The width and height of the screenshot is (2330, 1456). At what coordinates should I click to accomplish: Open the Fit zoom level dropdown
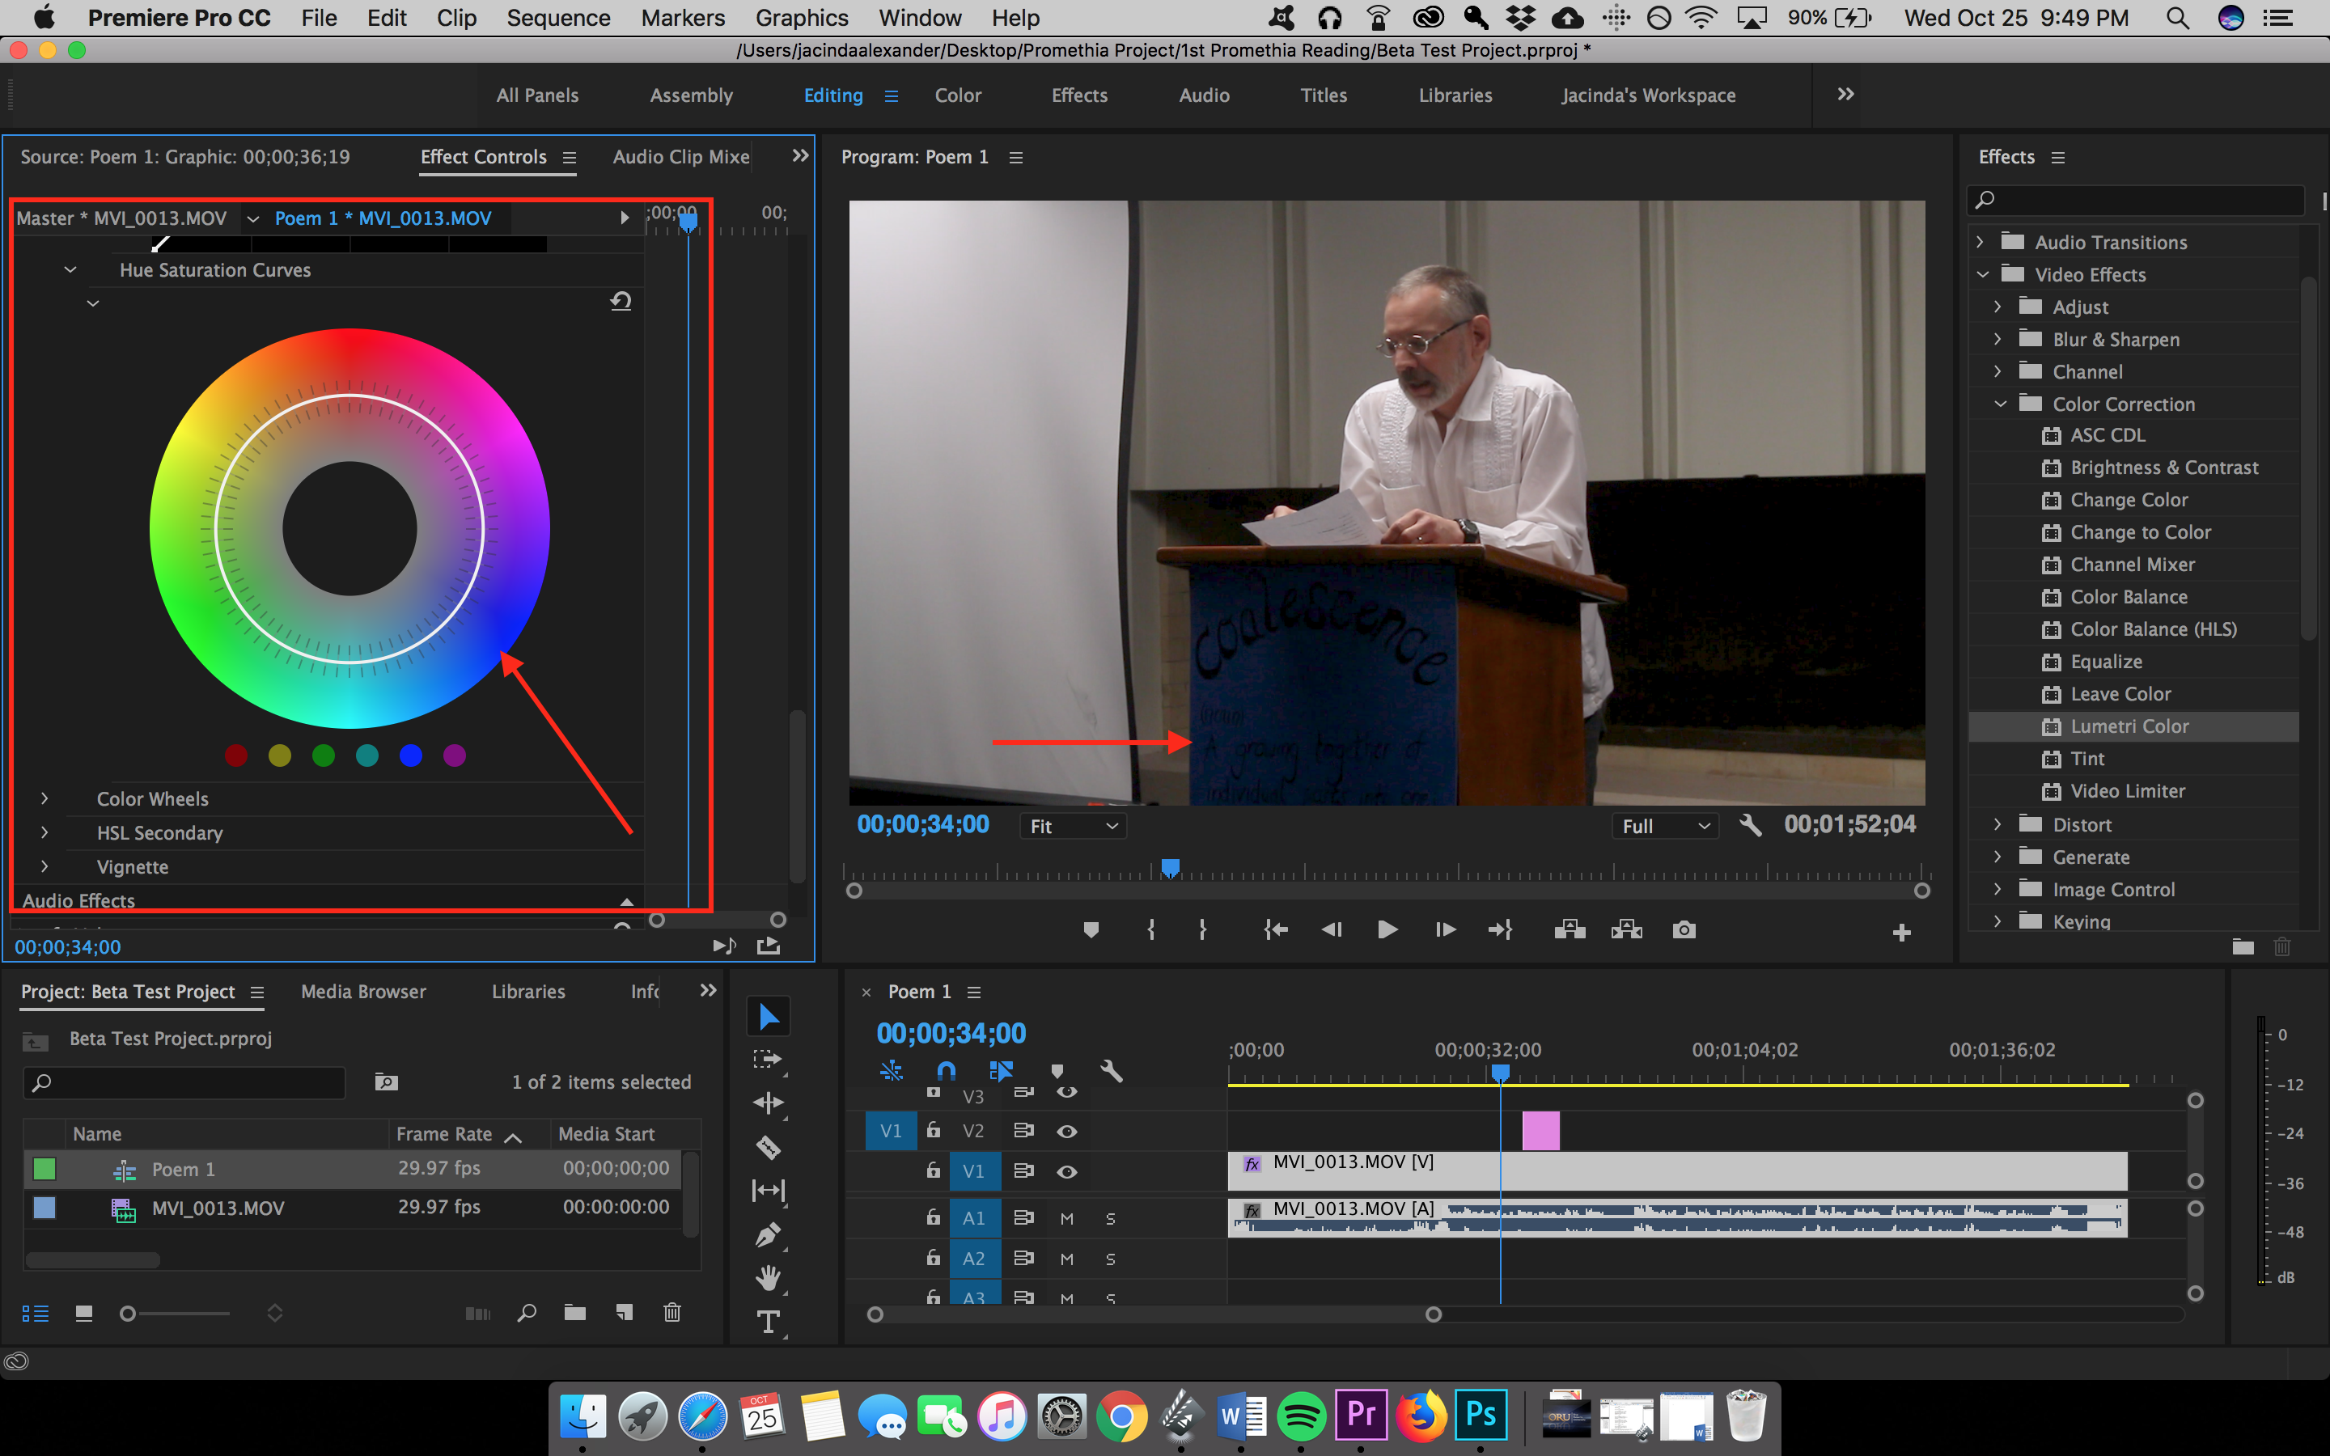[x=1073, y=826]
